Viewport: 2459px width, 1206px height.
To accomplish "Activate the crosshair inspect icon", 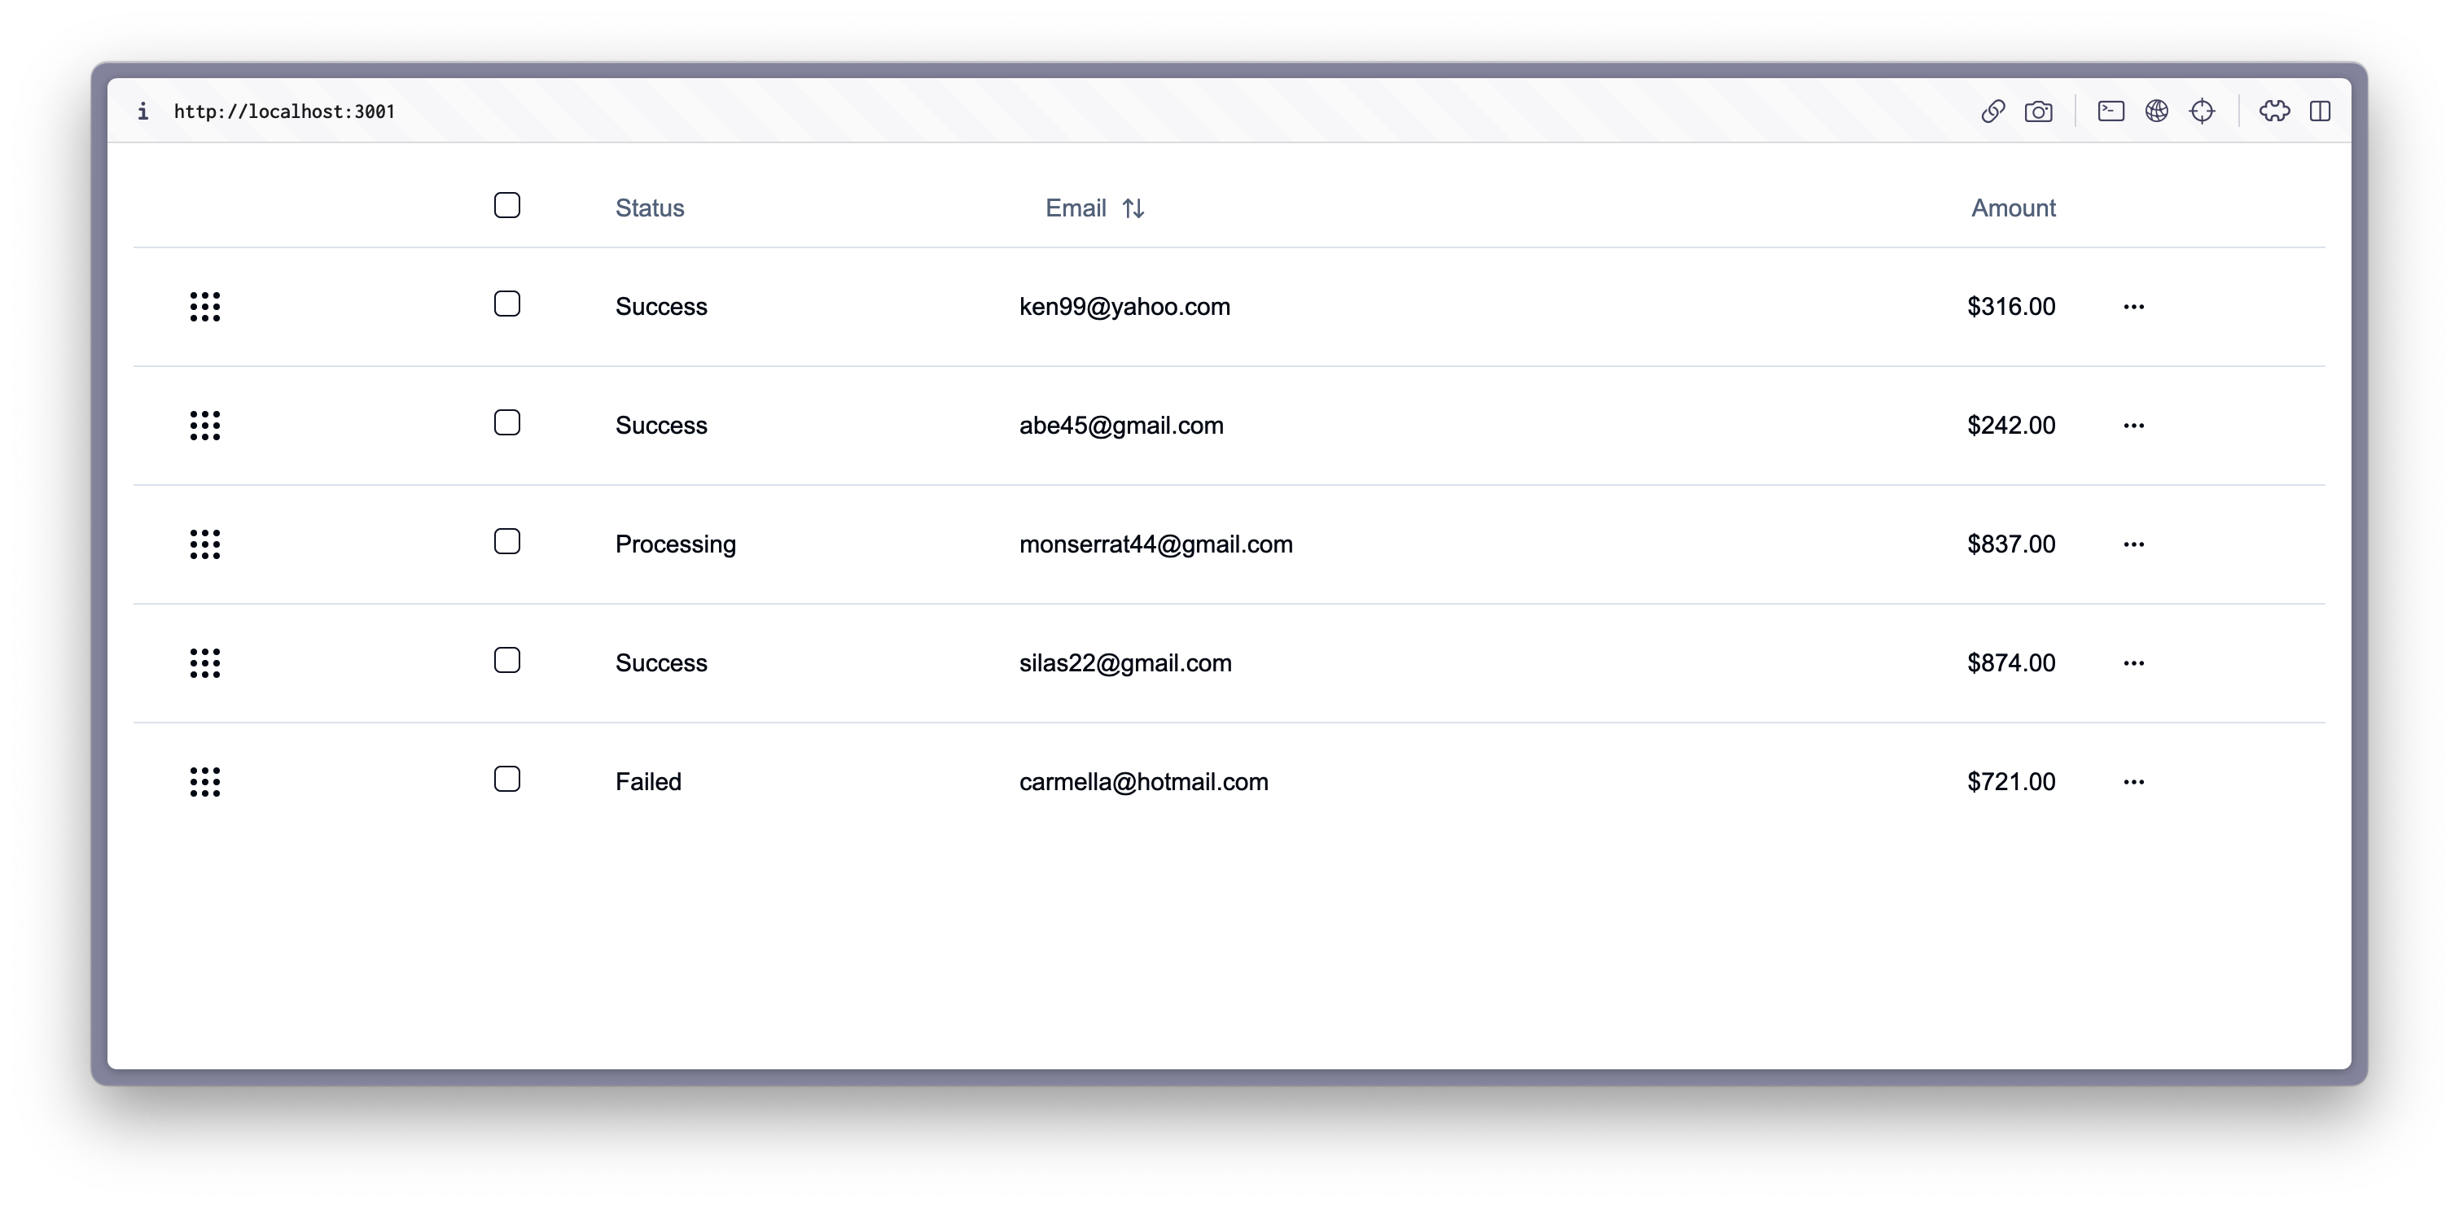I will coord(2203,111).
